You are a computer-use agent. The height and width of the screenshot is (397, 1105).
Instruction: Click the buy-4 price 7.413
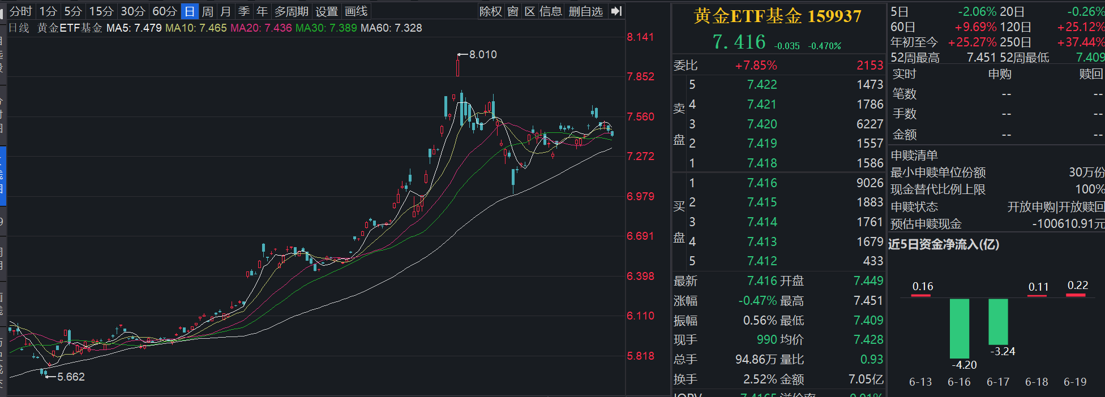point(762,242)
